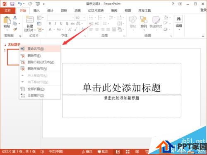Click Align Text Left icon
The width and height of the screenshot is (207, 155).
pyautogui.click(x=91, y=29)
